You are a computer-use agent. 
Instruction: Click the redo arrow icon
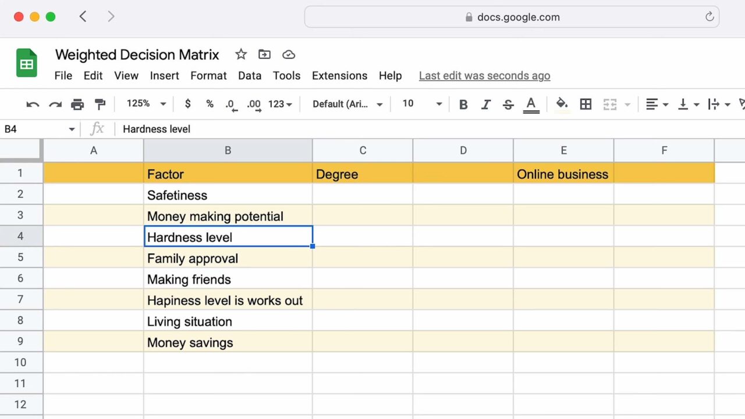[55, 104]
